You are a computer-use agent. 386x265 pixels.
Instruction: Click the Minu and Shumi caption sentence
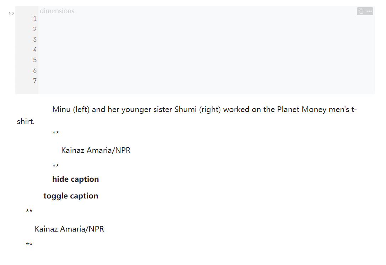204,110
